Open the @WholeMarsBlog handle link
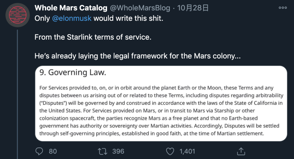The height and width of the screenshot is (159, 294). pyautogui.click(x=140, y=8)
